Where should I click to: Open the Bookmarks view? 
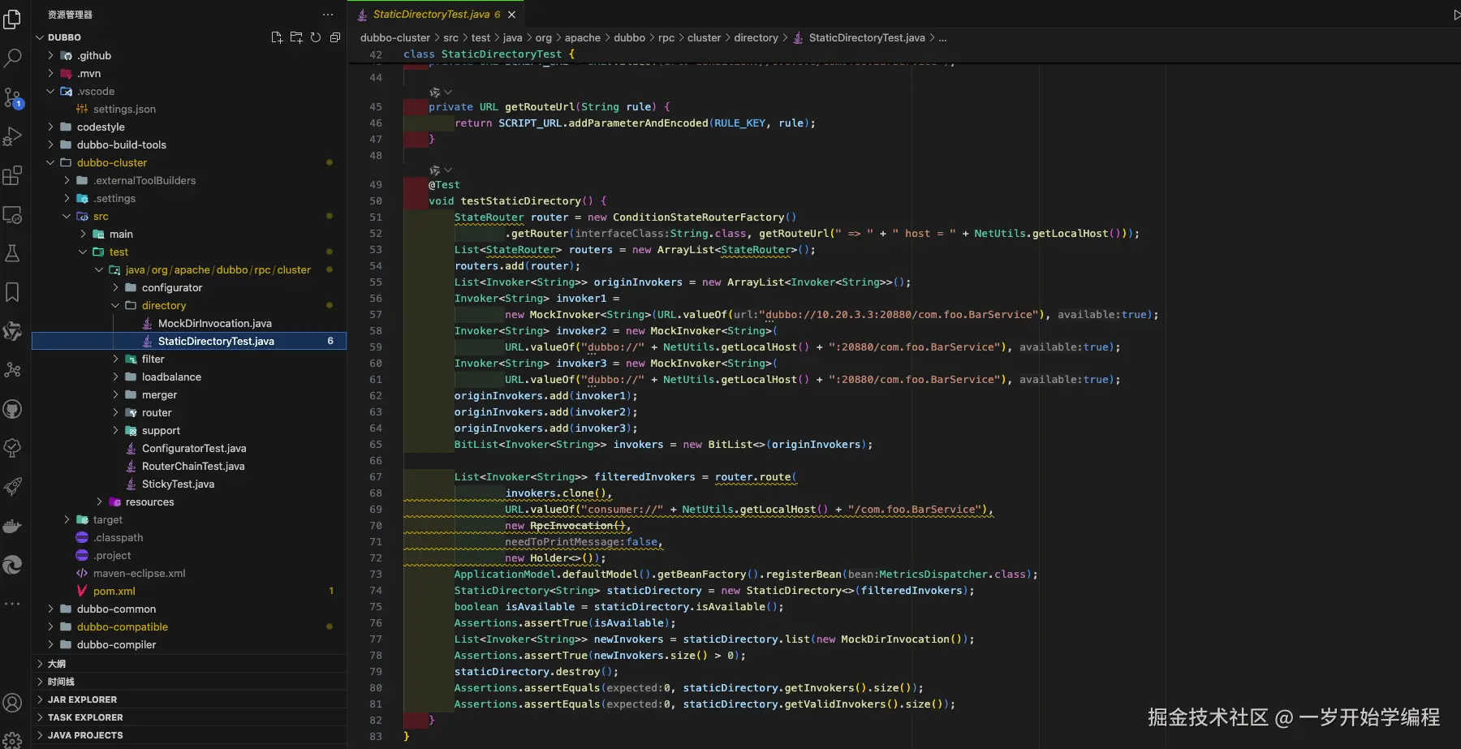tap(12, 292)
